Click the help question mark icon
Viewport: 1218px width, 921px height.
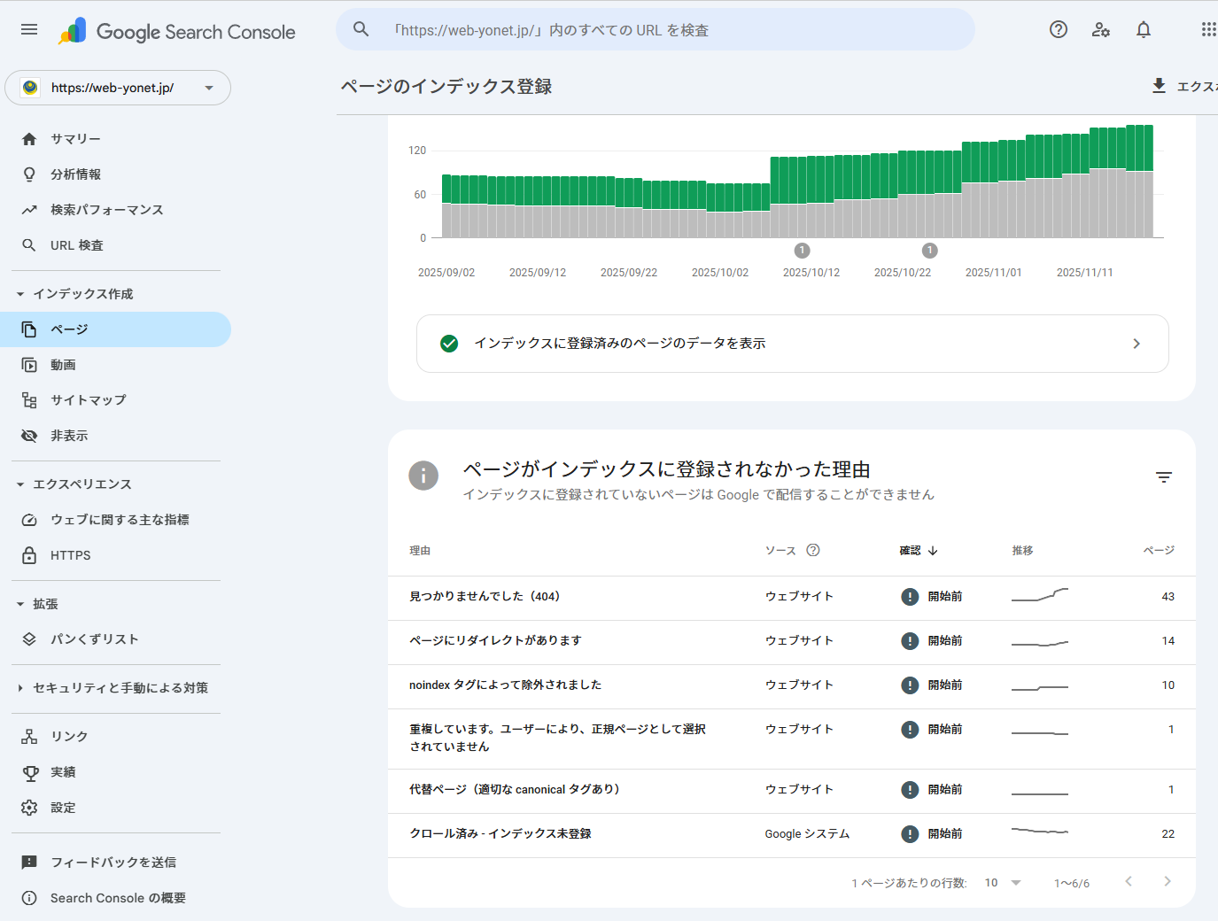(x=1058, y=30)
